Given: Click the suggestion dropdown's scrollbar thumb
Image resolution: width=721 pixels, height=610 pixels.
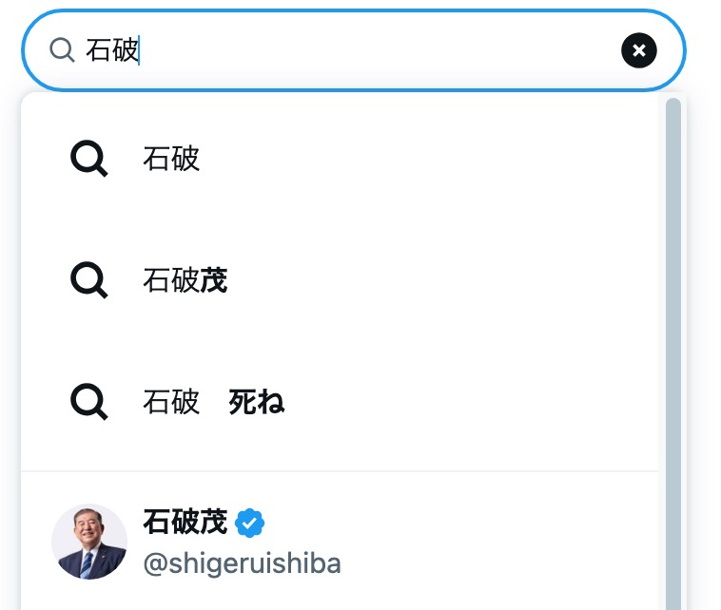Looking at the screenshot, I should [x=673, y=353].
